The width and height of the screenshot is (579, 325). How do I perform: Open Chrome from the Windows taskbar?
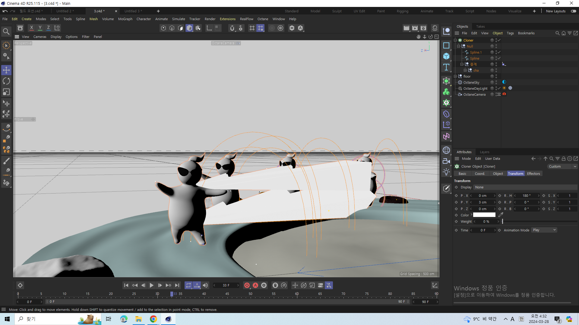tap(153, 319)
